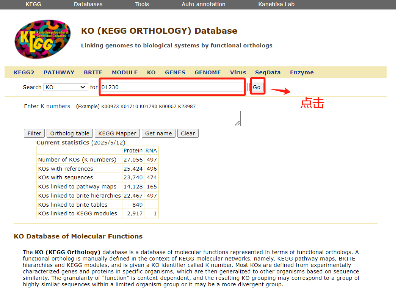Click the Go search button

click(257, 87)
